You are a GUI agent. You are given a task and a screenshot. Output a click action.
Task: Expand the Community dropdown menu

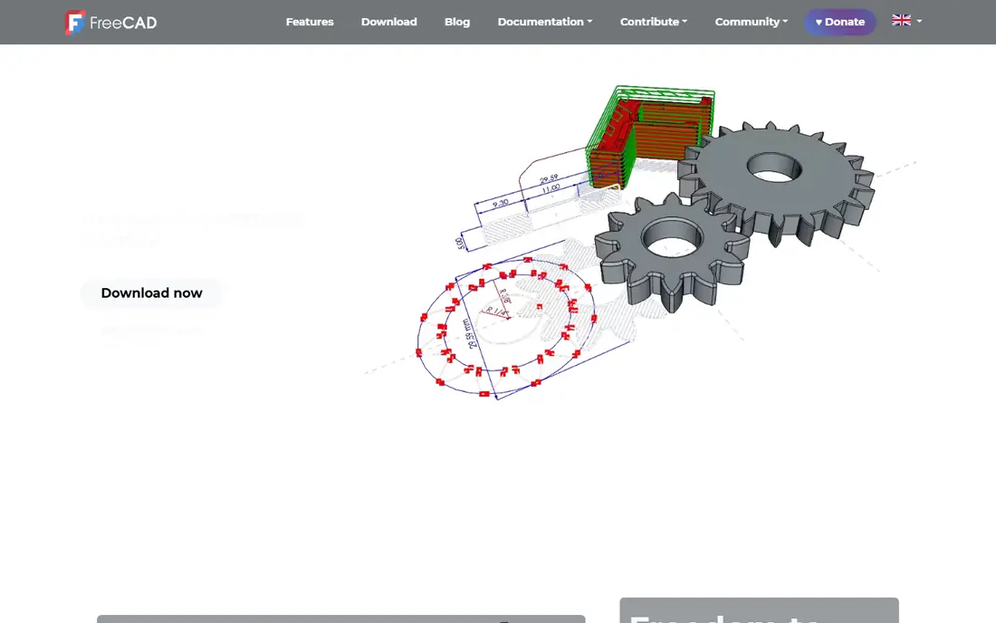752,22
